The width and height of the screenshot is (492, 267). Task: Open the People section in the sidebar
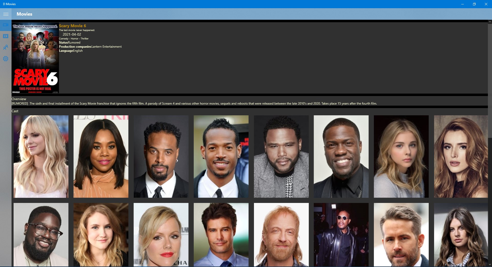point(6,47)
